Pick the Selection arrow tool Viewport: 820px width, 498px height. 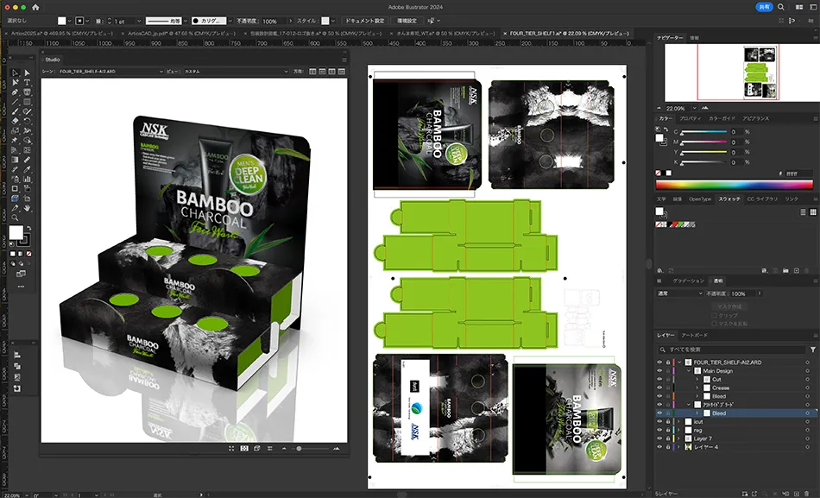16,73
